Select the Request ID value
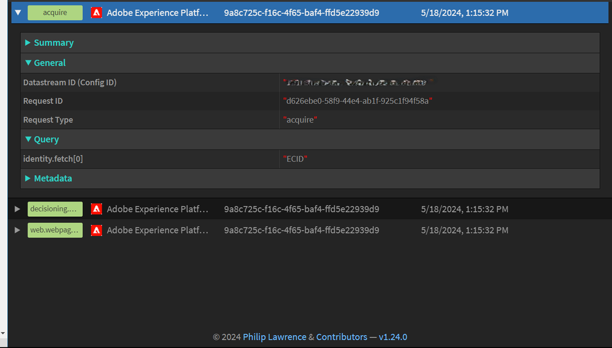Screen dimensions: 612x348 pyautogui.click(x=358, y=101)
